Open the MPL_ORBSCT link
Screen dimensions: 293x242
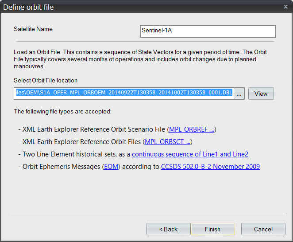coord(168,142)
